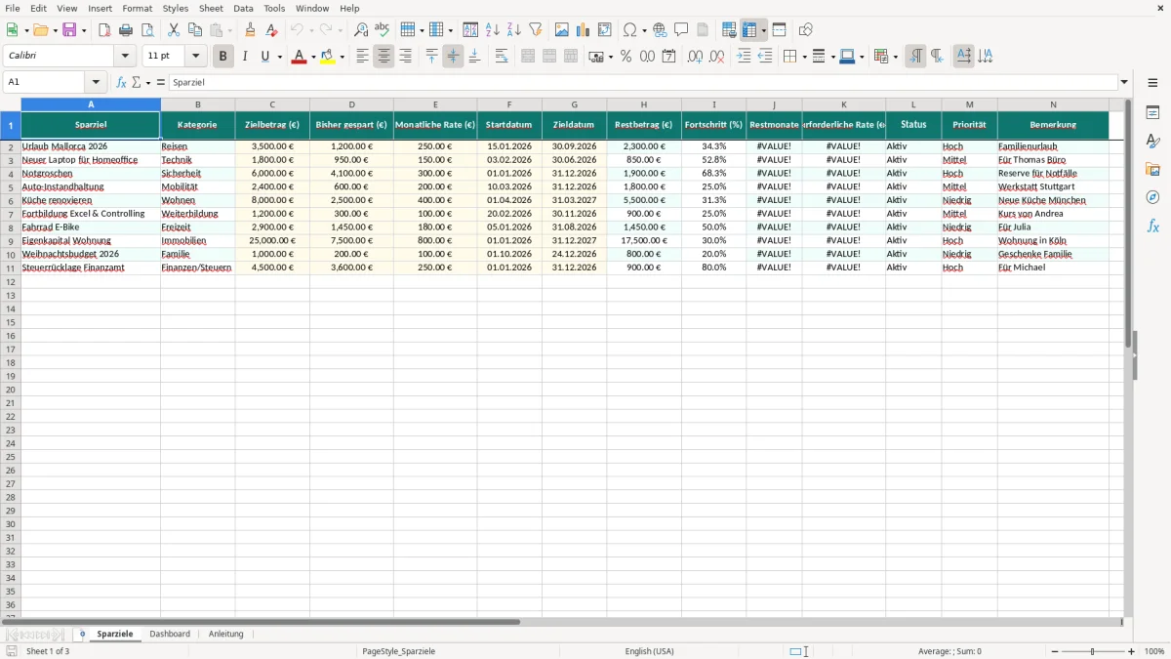
Task: Insert a pivot table
Action: coord(605,30)
